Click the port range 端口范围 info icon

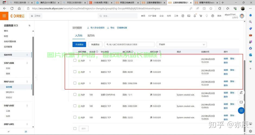132,52
